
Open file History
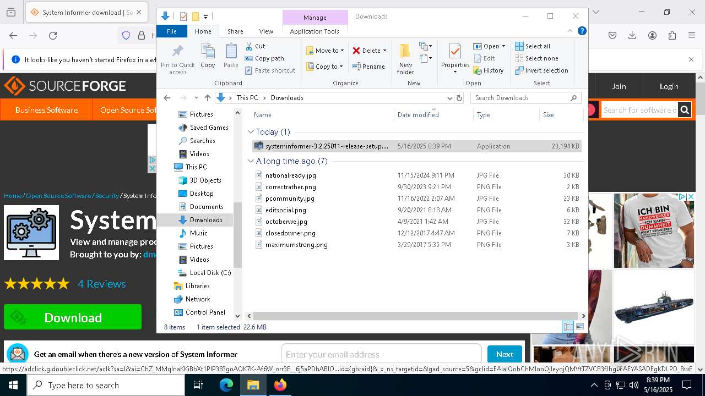pyautogui.click(x=489, y=70)
